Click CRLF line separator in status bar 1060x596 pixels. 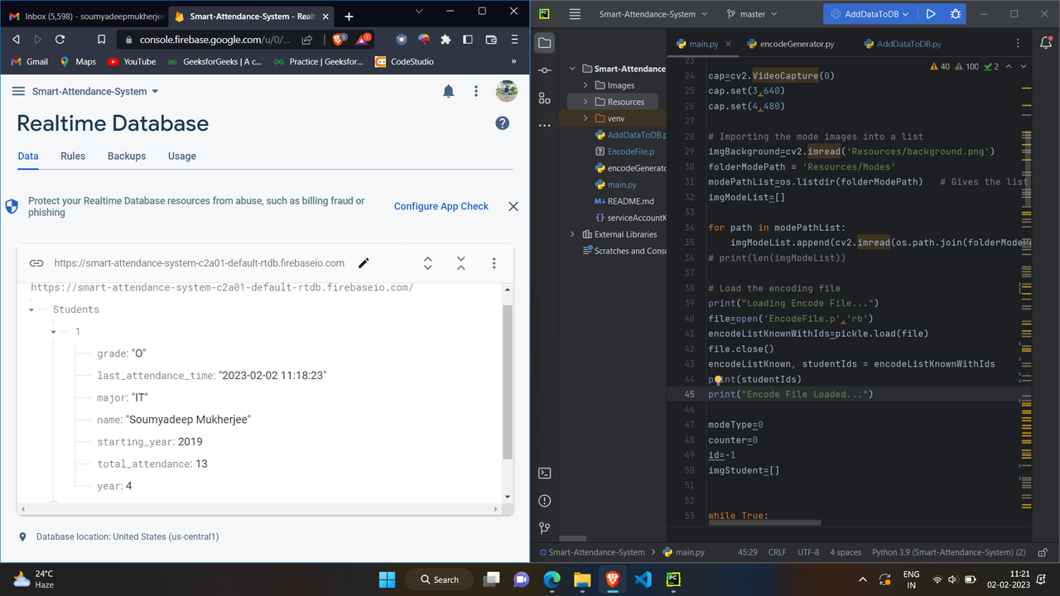coord(778,552)
